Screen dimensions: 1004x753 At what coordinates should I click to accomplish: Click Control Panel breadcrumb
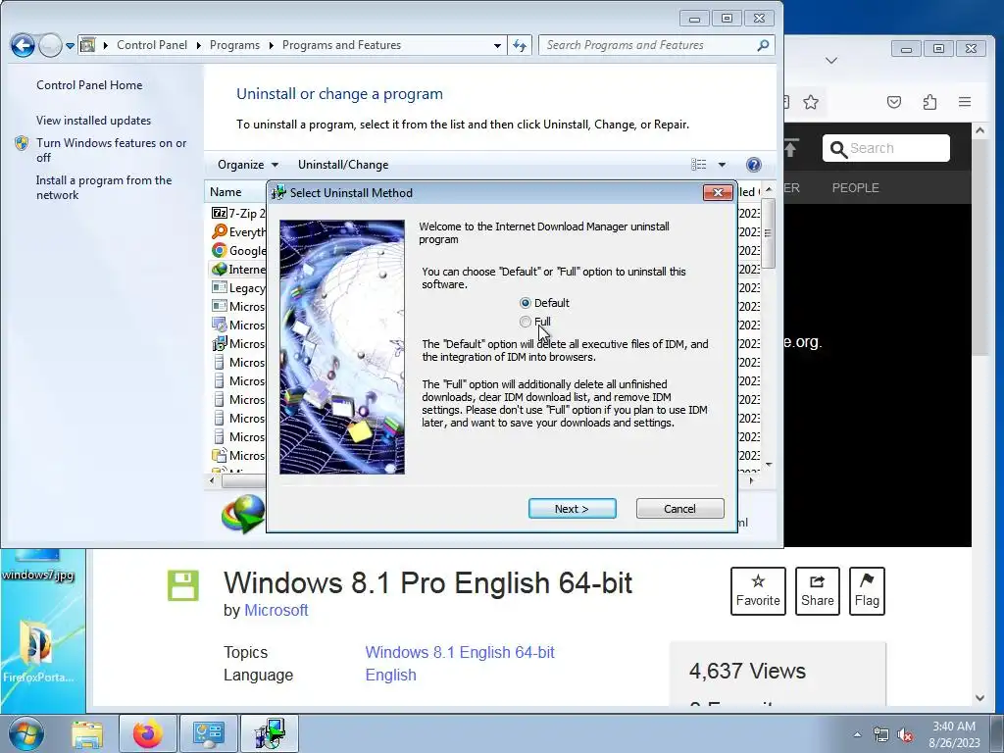(152, 45)
